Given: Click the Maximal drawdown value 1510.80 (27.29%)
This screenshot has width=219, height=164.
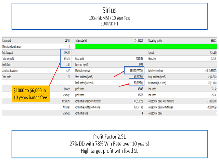Looking at the screenshot, I should click(135, 71).
